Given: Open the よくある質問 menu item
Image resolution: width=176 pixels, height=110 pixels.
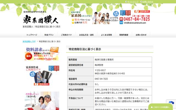Looking at the screenshot, I should pos(106,35).
